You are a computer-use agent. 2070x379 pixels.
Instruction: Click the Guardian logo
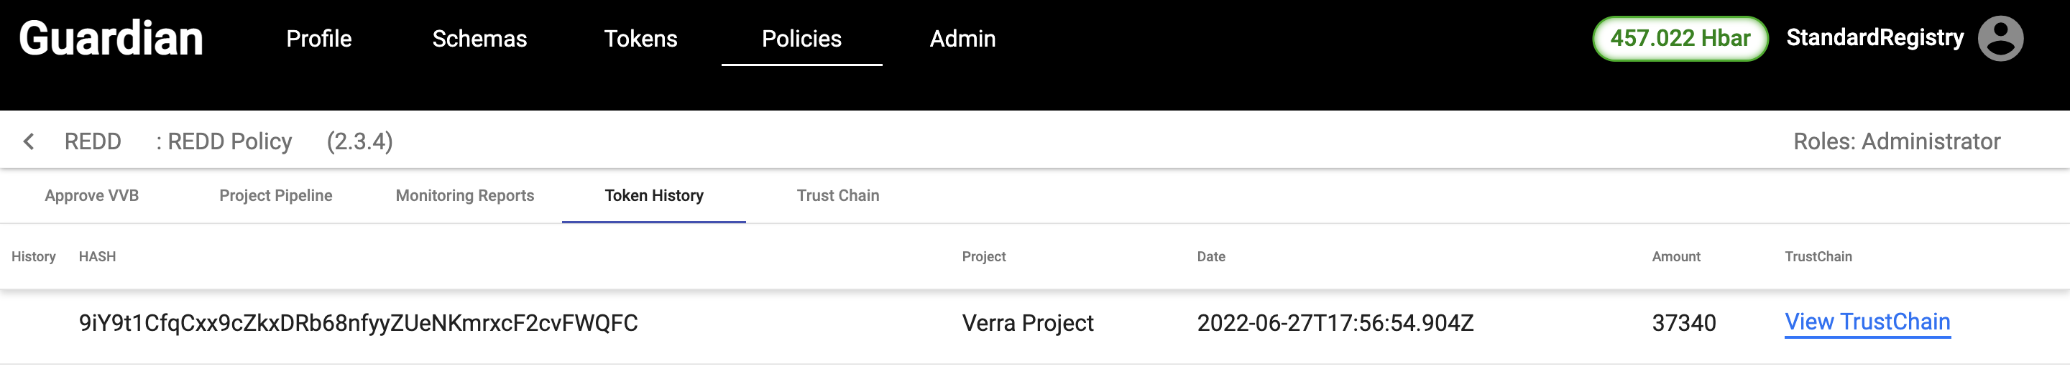111,39
